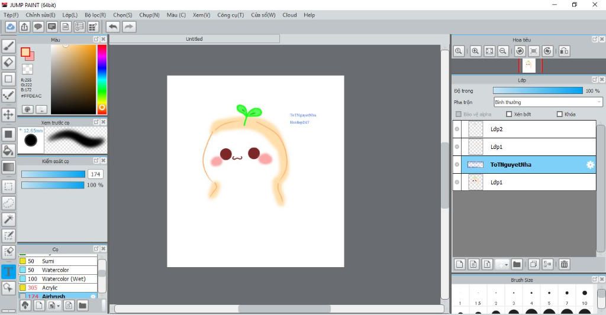Select the Move tool
606x315 pixels.
pos(8,115)
